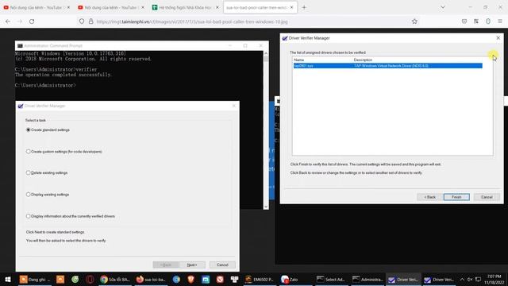Open taskbar clock showing 7:07 PM
The height and width of the screenshot is (286, 508).
pyautogui.click(x=494, y=279)
